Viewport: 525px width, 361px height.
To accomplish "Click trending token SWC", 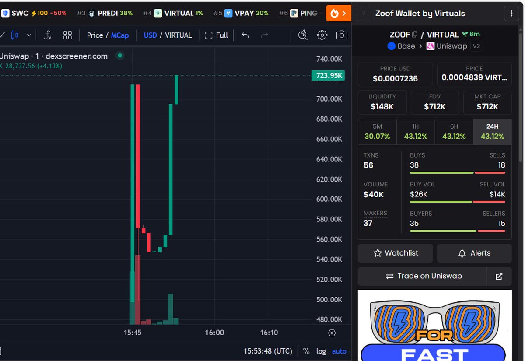I will pyautogui.click(x=34, y=13).
